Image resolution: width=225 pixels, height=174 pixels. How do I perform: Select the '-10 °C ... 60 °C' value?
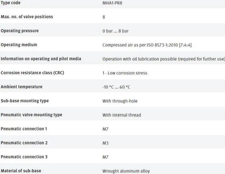point(116,87)
